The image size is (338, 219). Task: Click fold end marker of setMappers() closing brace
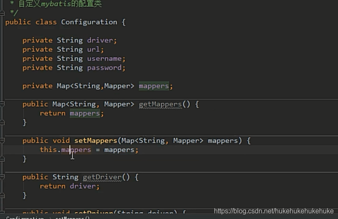tap(2, 159)
